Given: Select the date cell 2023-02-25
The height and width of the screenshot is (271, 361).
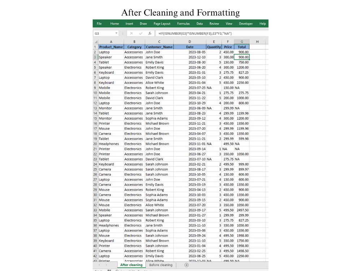Looking at the screenshot, I should click(190, 251).
